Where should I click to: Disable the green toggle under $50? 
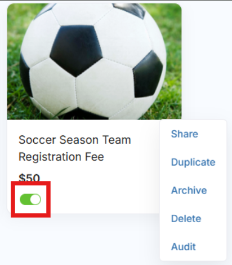pyautogui.click(x=30, y=200)
